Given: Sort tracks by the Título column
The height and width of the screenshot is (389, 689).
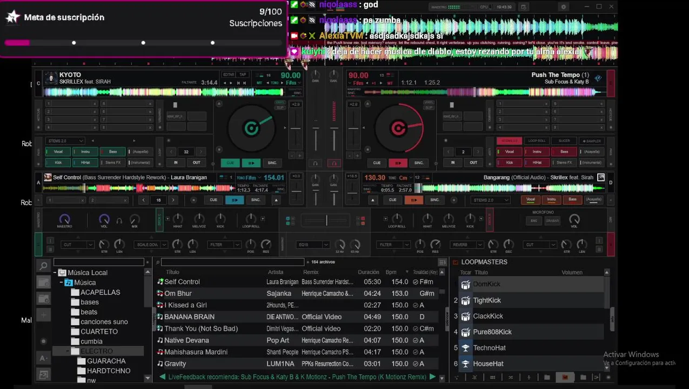Looking at the screenshot, I should coord(172,272).
